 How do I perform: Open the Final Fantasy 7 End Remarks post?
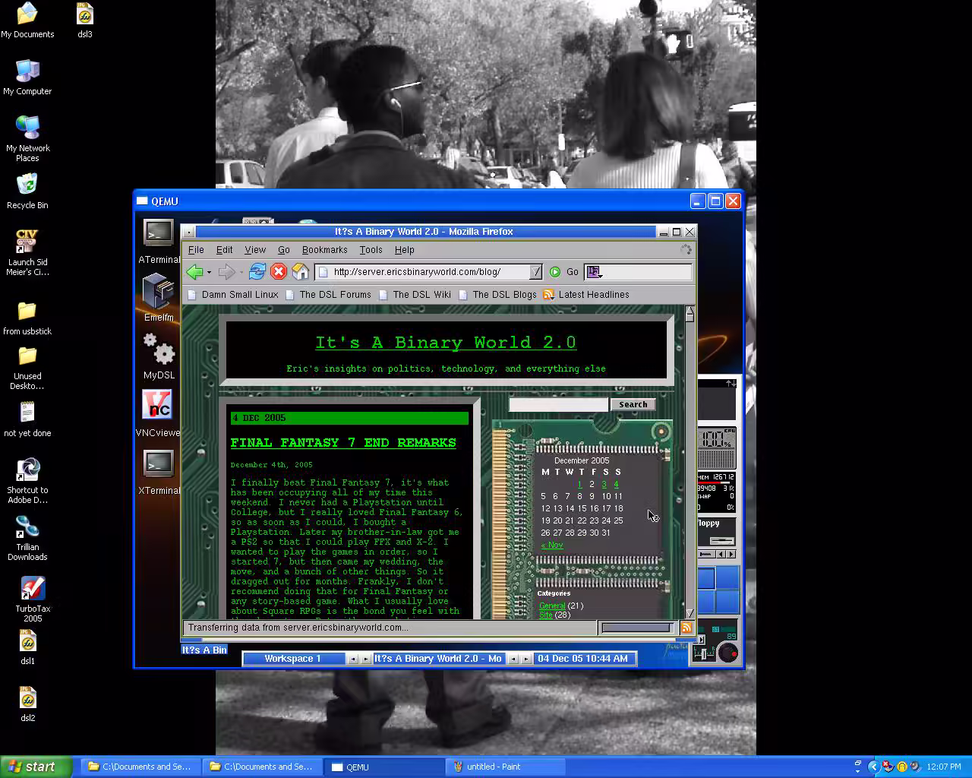[x=343, y=443]
